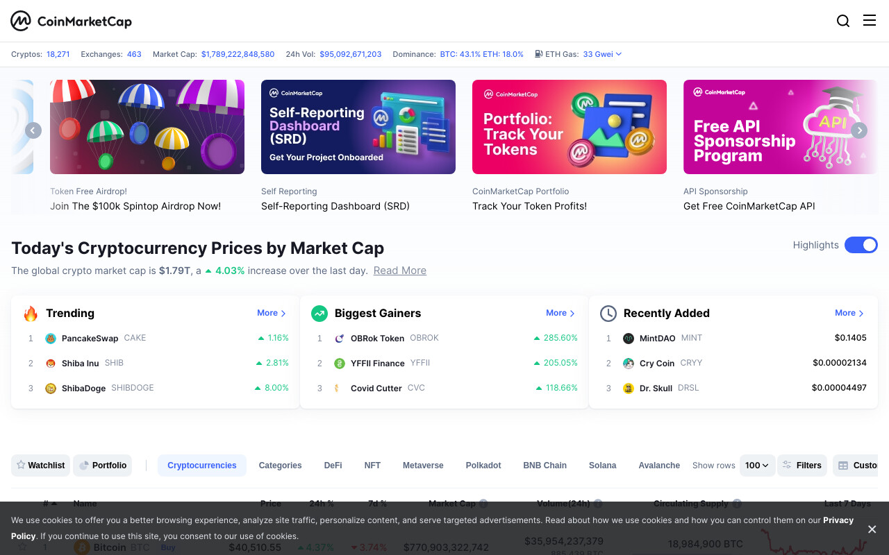This screenshot has height=555, width=889.
Task: Click the BTC and ETH dominance link
Action: tap(482, 54)
